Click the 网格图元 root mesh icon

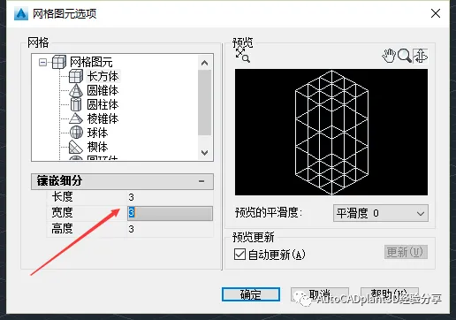[59, 62]
